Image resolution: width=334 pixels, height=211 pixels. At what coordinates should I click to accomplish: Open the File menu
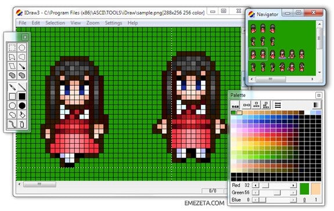point(23,23)
